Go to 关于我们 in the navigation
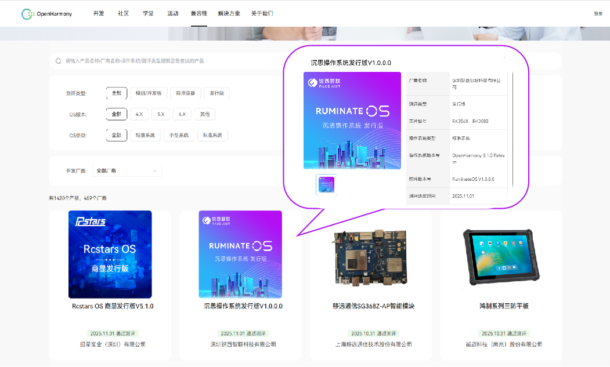The width and height of the screenshot is (610, 367). (x=262, y=13)
